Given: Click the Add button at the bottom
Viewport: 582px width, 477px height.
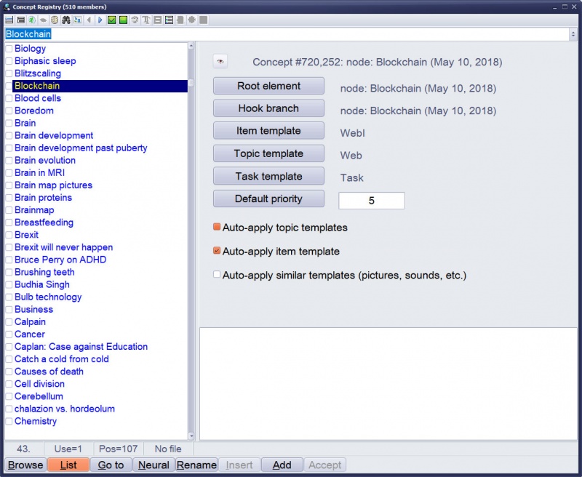Looking at the screenshot, I should [282, 465].
